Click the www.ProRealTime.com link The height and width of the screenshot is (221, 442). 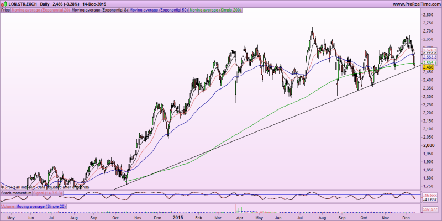(x=415, y=4)
